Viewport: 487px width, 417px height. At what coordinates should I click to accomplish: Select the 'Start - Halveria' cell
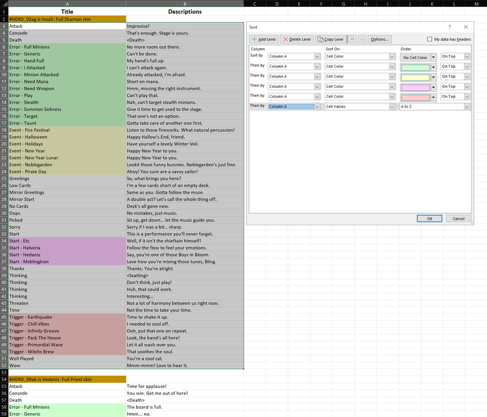coord(67,248)
